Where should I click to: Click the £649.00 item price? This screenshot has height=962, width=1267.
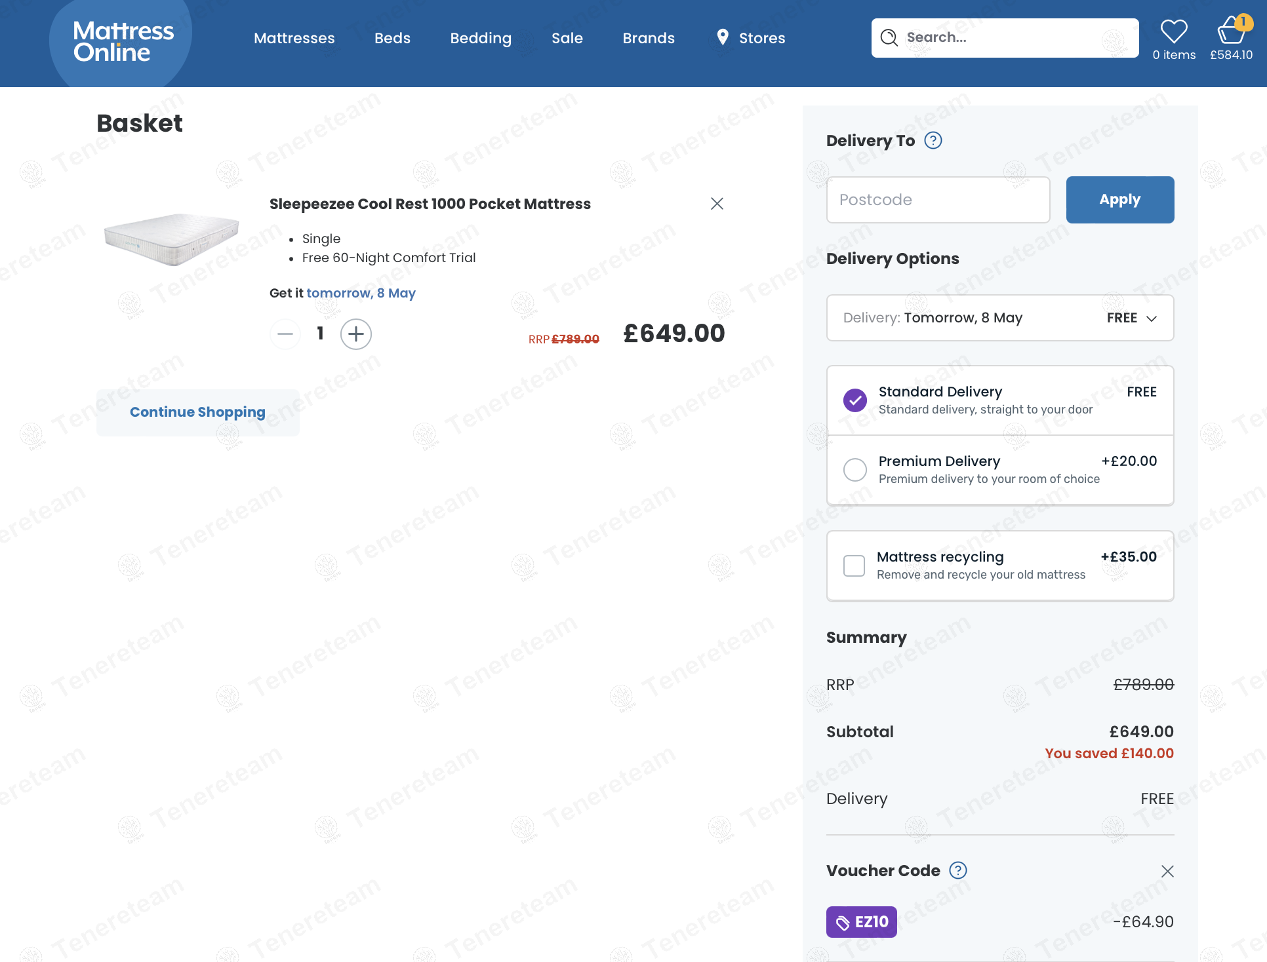pos(674,334)
